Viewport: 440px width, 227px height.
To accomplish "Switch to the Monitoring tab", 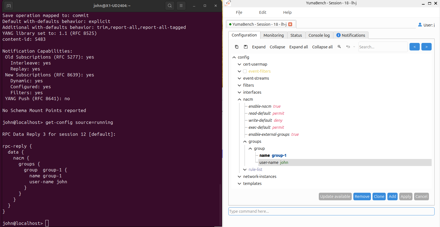I will click(x=273, y=35).
